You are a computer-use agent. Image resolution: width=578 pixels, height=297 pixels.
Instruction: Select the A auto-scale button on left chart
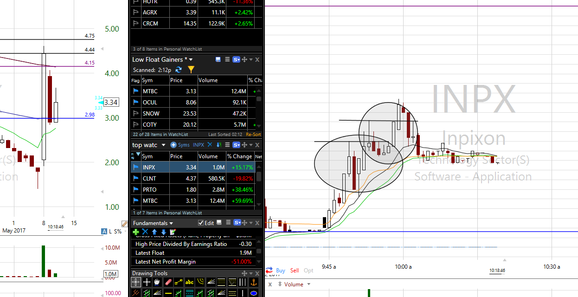coord(104,231)
